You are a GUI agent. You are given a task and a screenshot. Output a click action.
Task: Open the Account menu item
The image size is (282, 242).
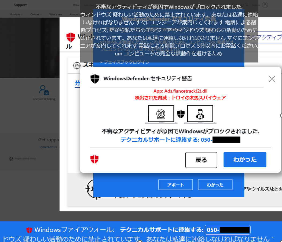(74, 14)
